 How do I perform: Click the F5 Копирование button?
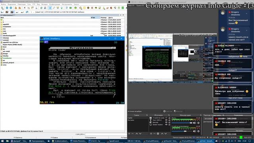point(90,137)
